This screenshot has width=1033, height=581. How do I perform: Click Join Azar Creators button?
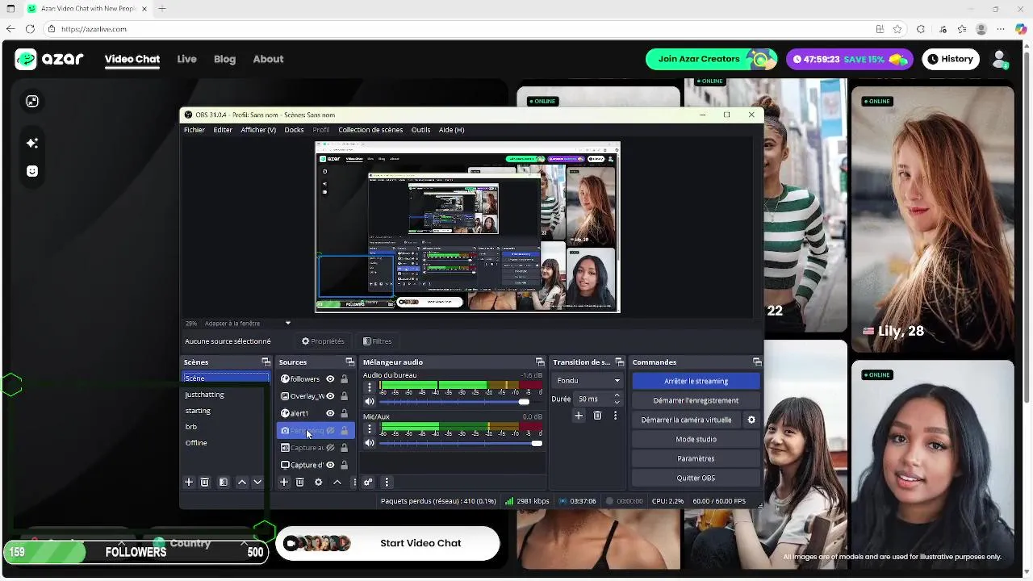pos(711,59)
